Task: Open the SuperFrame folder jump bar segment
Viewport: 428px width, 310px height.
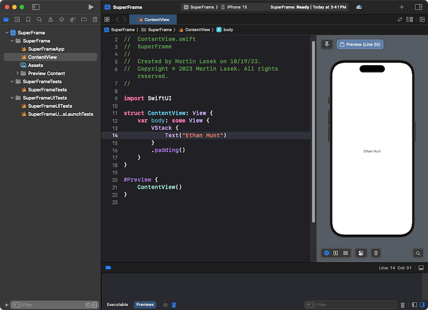Action: [156, 30]
